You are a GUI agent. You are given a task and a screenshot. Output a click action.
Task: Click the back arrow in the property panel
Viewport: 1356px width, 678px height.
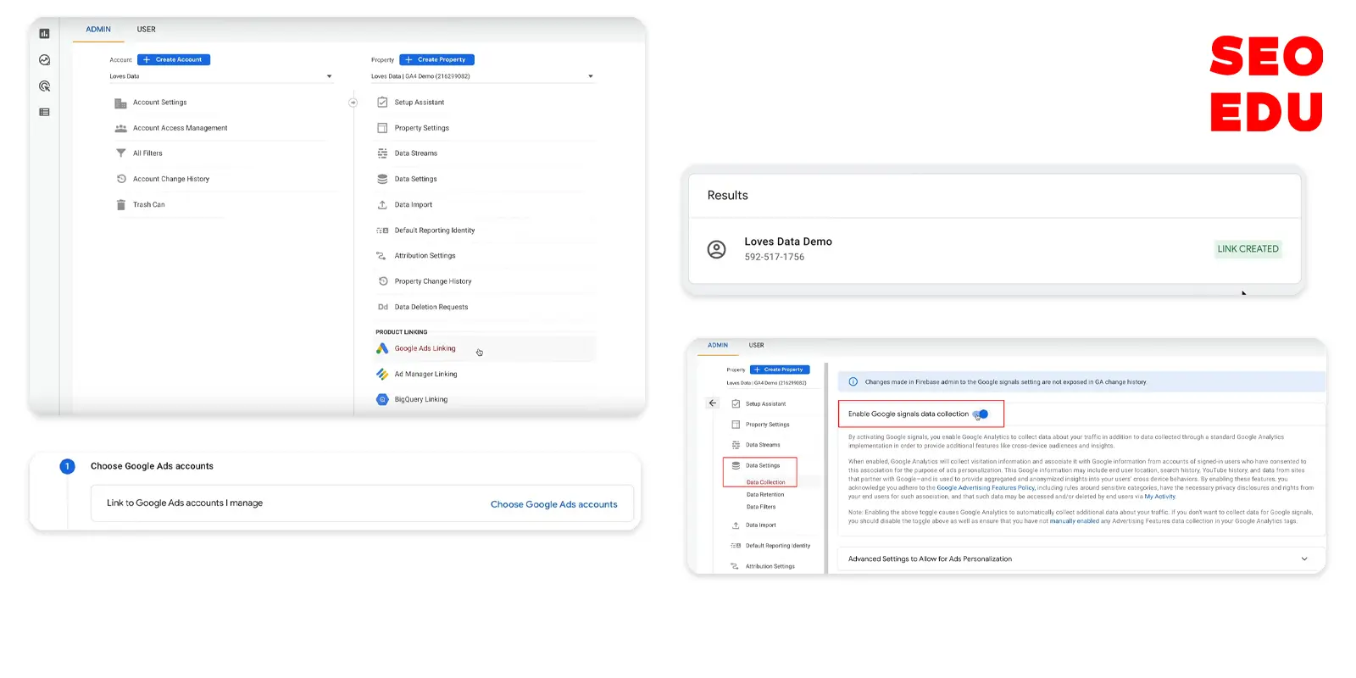[713, 403]
